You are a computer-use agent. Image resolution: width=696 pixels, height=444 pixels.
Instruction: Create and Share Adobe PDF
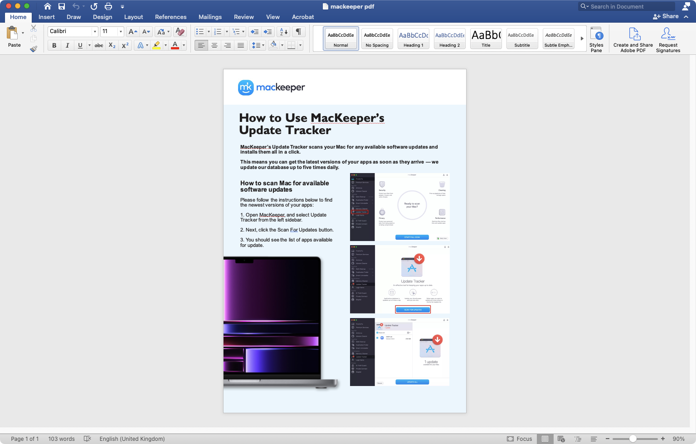click(x=633, y=40)
